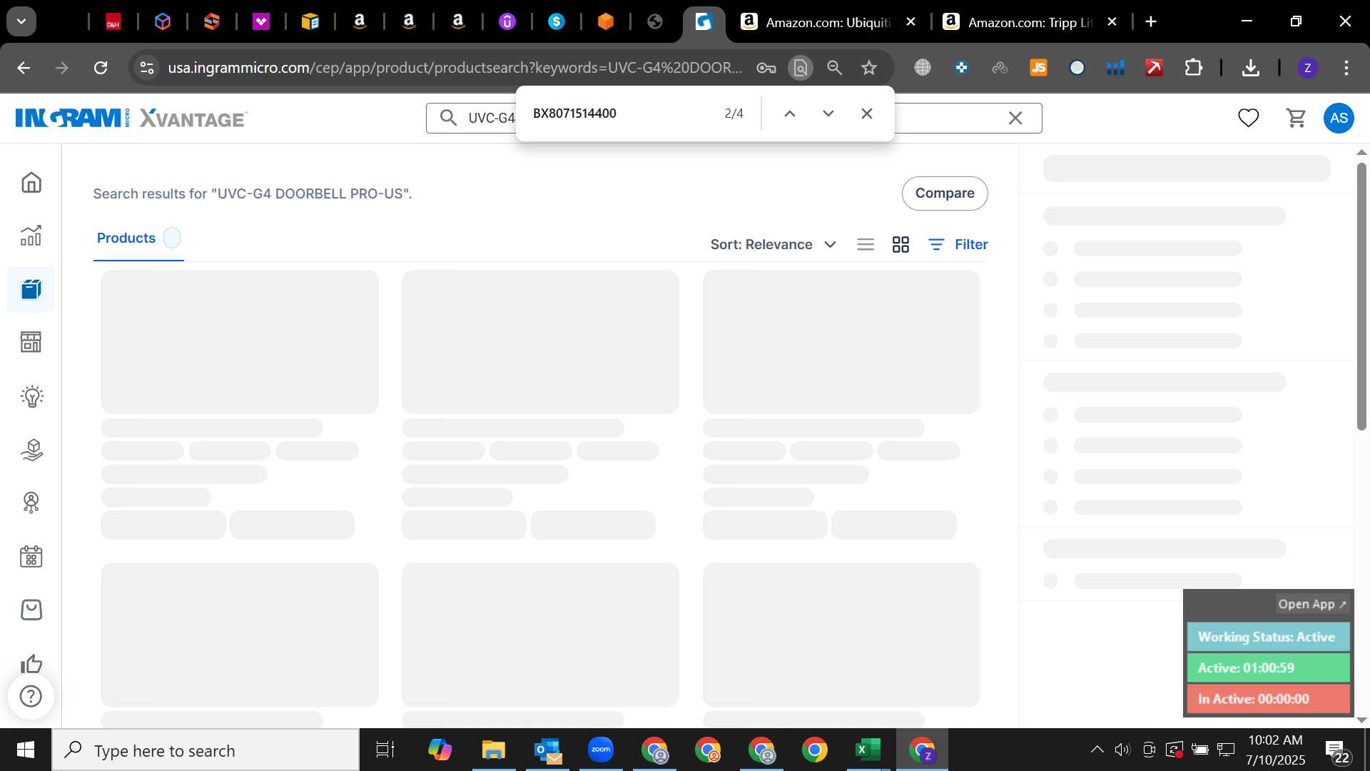Open the Windows Start menu
This screenshot has width=1370, height=771.
click(x=26, y=750)
